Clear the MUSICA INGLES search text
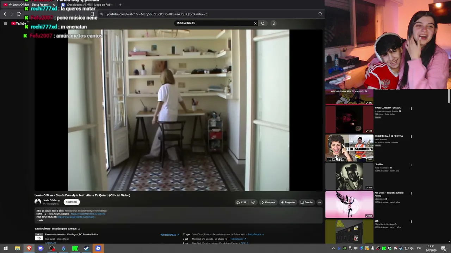The height and width of the screenshot is (253, 451). [x=255, y=24]
